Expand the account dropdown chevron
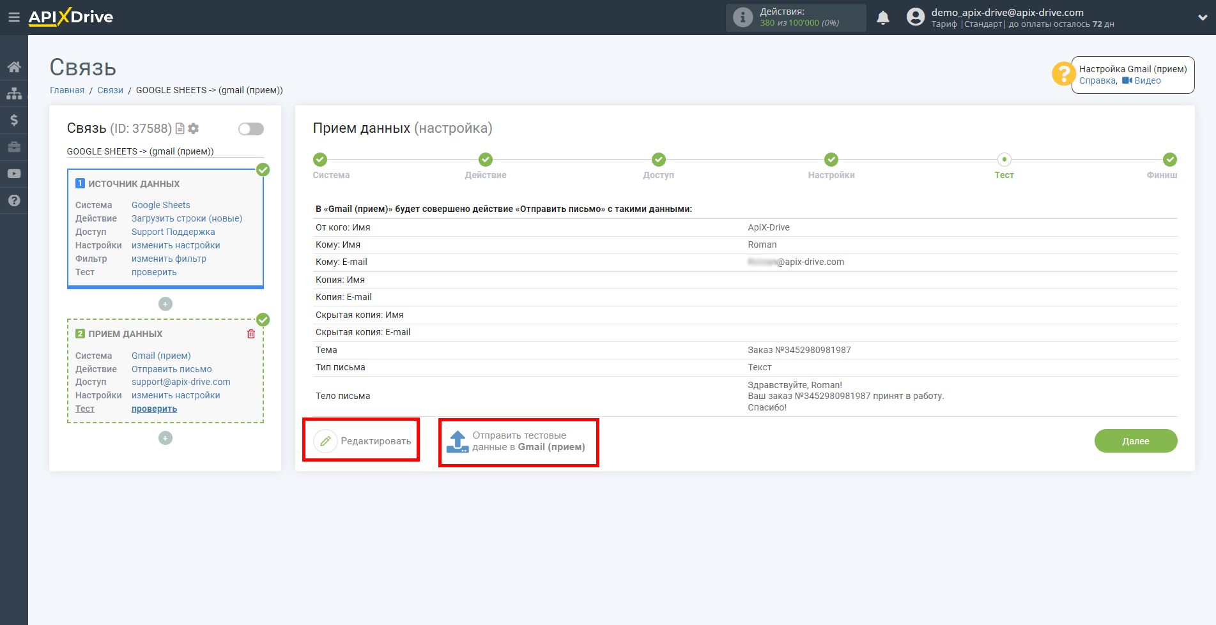 click(x=1203, y=18)
